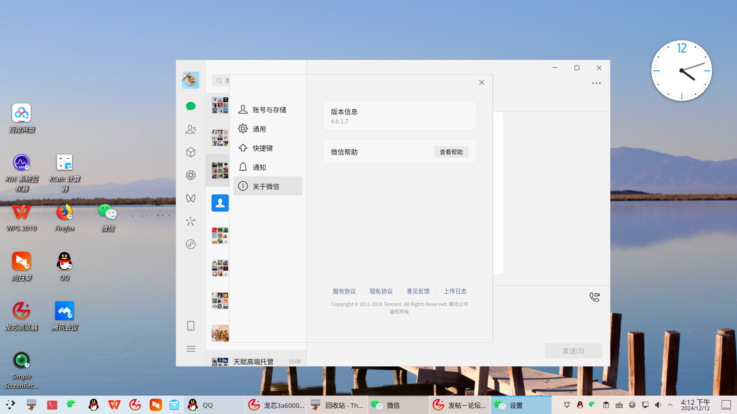This screenshot has width=737, height=414.
Task: Open 龙芯浏览器 desktop icon
Action: (x=21, y=316)
